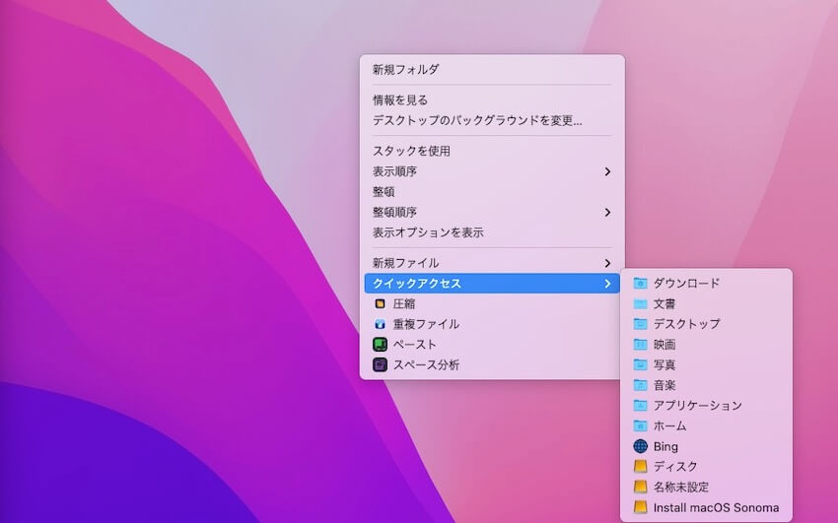Viewport: 838px width, 523px height.
Task: Expand the 表示順序 submenu arrow
Action: coord(607,171)
